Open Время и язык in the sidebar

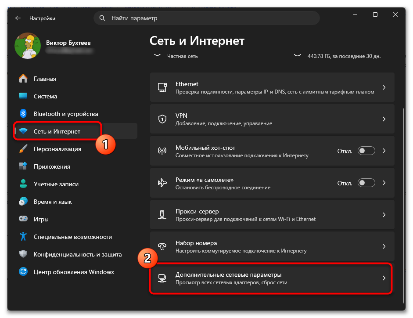click(x=76, y=202)
